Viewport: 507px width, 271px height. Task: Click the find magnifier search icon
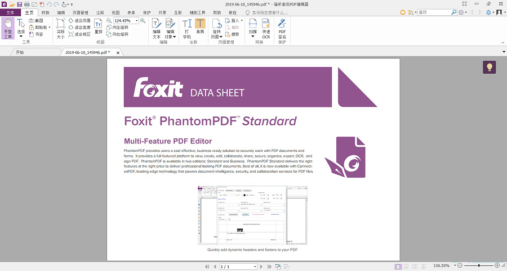tap(454, 12)
